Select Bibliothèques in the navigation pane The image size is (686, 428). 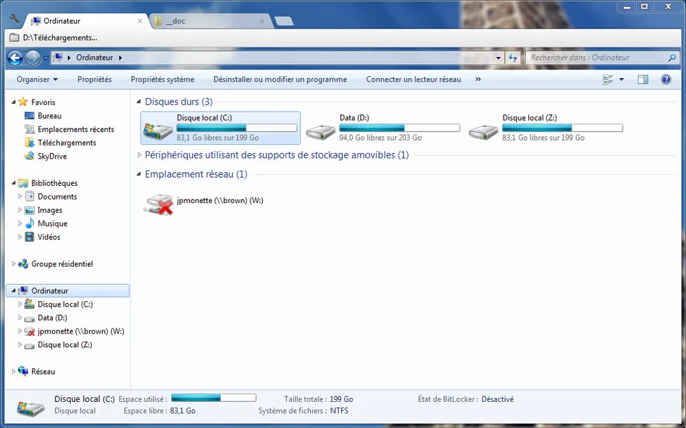[54, 183]
